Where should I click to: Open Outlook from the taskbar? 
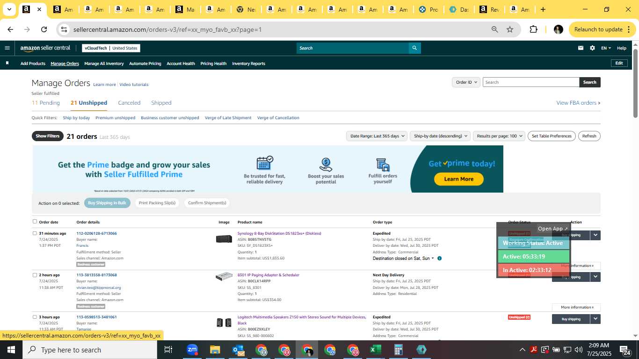(238, 350)
